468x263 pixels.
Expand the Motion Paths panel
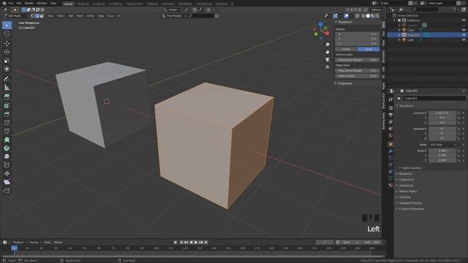[408, 191]
